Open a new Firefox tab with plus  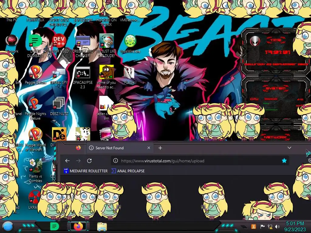160,148
